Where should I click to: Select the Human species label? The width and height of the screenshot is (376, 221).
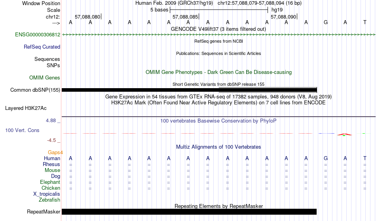coord(52,158)
